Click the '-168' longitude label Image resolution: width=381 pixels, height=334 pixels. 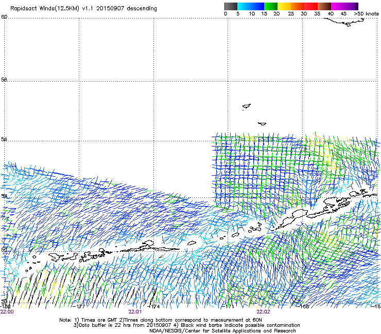303,306
